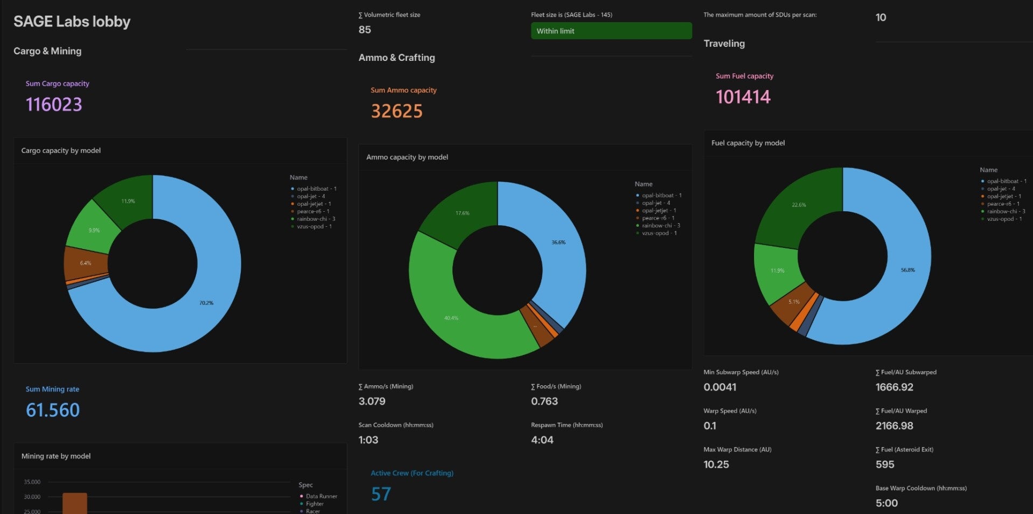Image resolution: width=1033 pixels, height=514 pixels.
Task: Toggle 'rainbow-chi - 3' in Cargo chart legend
Action: [313, 219]
